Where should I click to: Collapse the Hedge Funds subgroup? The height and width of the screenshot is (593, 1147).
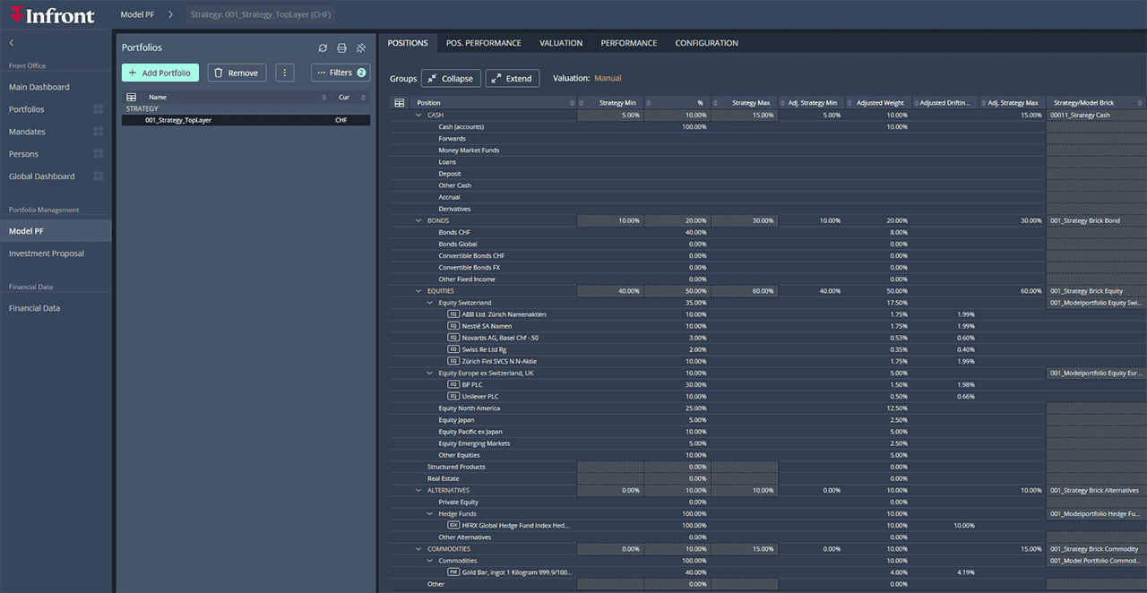[429, 514]
